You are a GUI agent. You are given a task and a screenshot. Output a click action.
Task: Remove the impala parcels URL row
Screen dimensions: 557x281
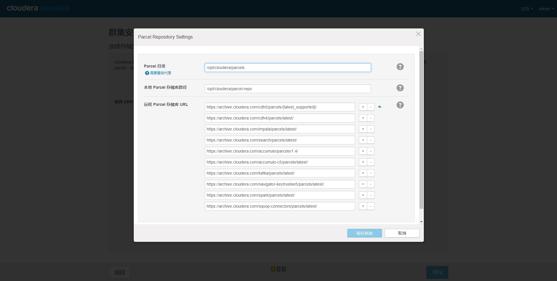tap(371, 129)
